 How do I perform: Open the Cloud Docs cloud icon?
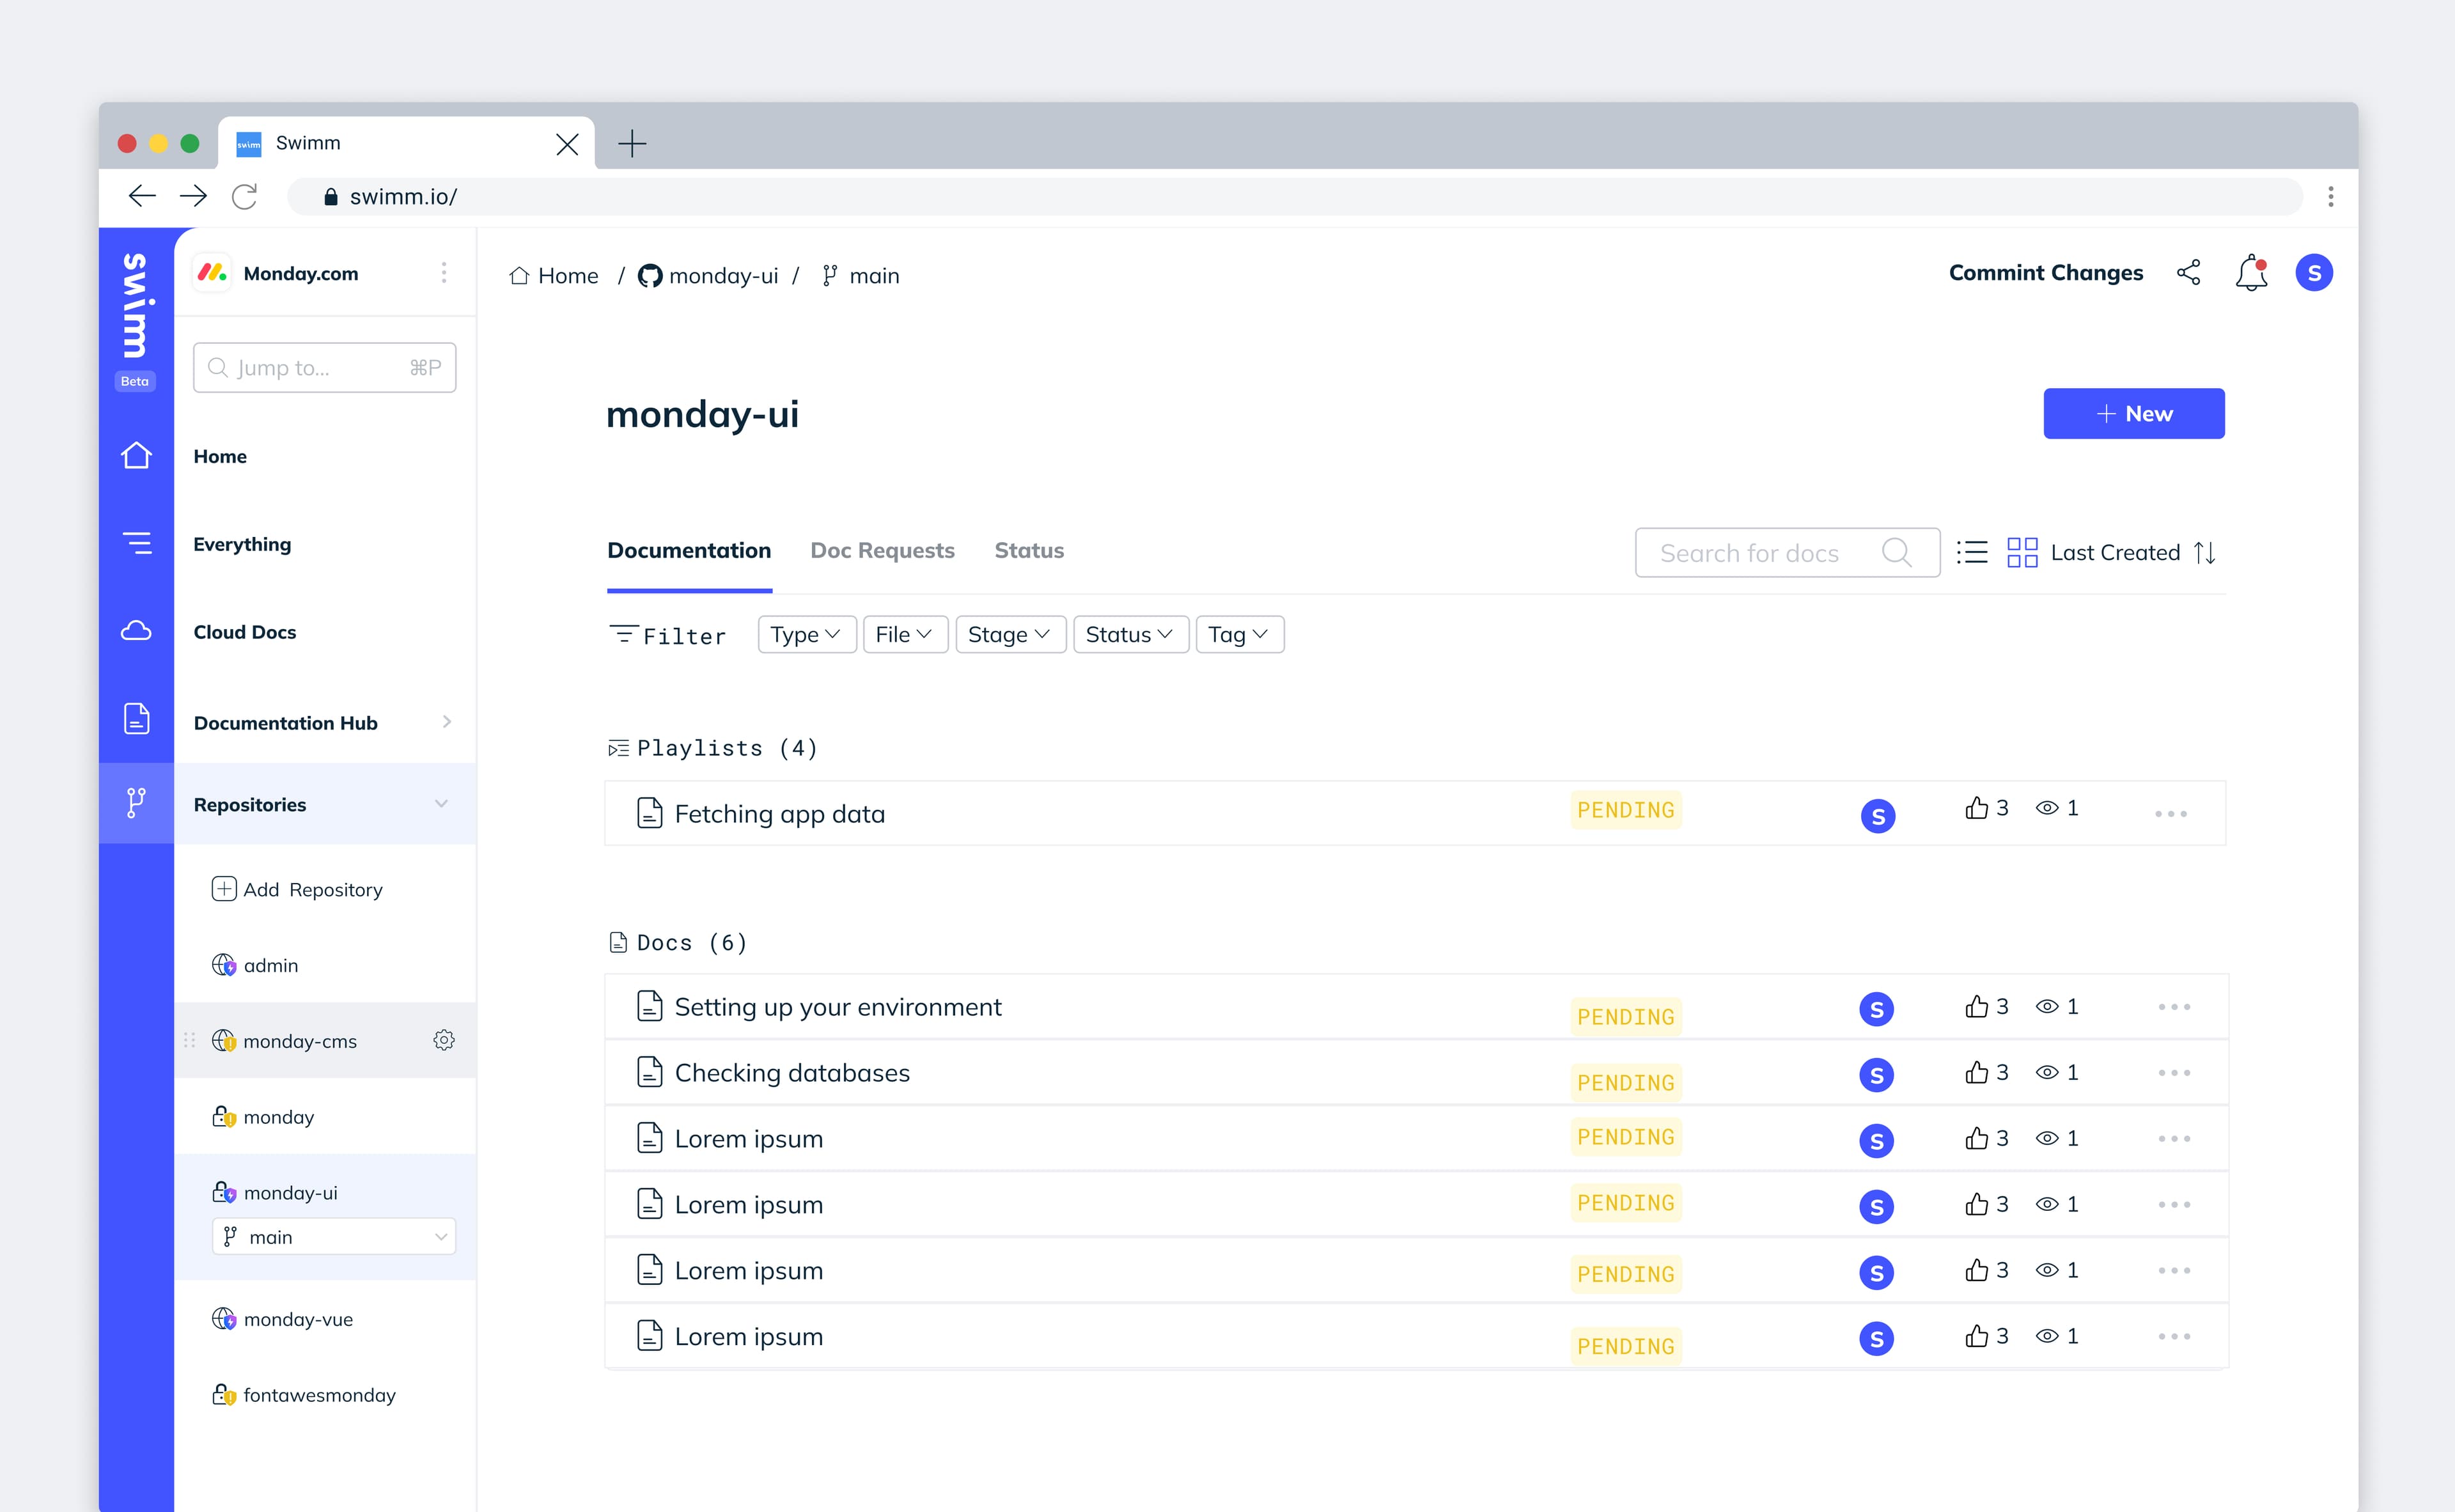point(136,630)
